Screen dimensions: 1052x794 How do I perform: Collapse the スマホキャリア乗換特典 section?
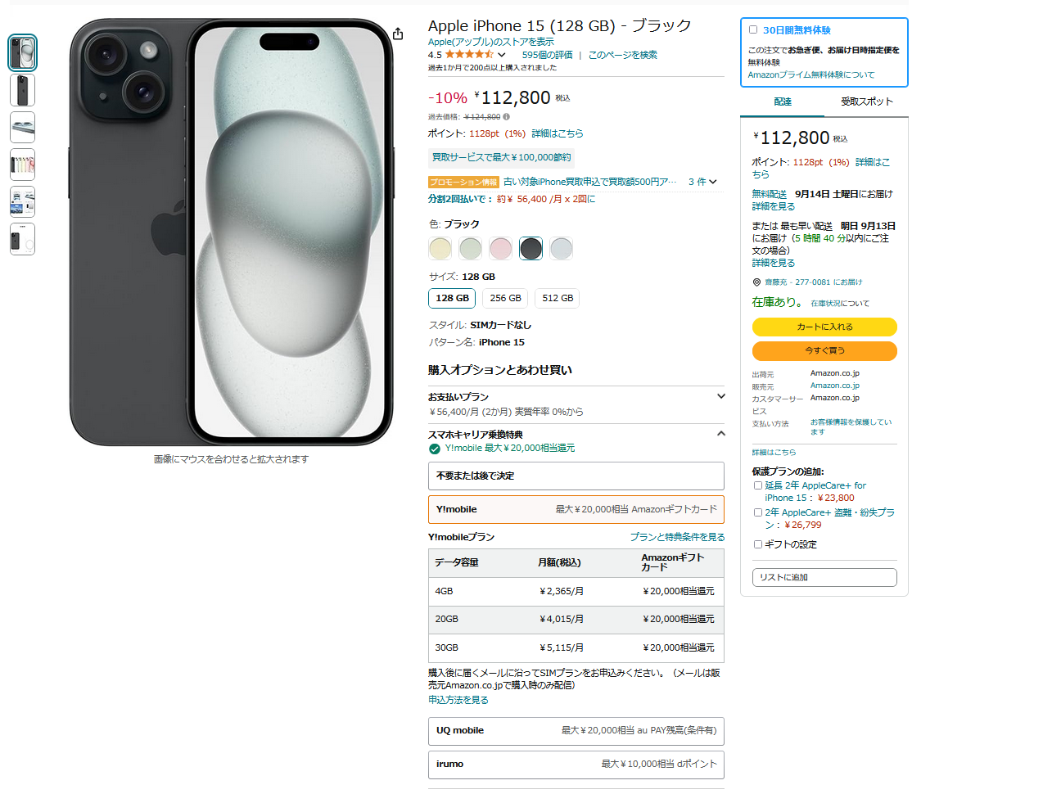720,434
